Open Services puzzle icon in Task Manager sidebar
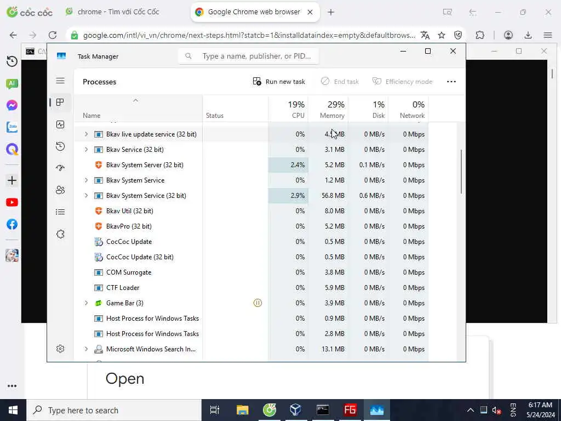Screen dimensions: 561x421 pos(60,234)
